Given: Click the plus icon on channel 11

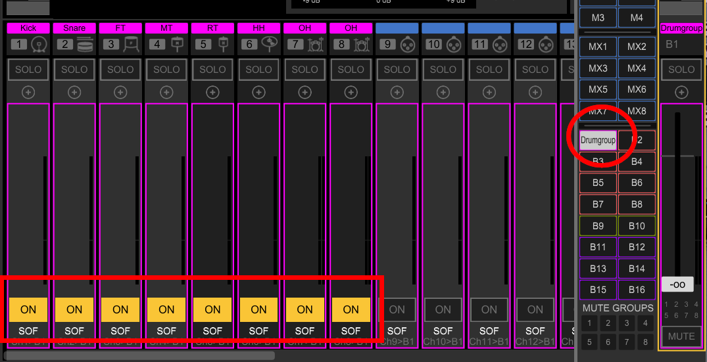Looking at the screenshot, I should pyautogui.click(x=489, y=93).
